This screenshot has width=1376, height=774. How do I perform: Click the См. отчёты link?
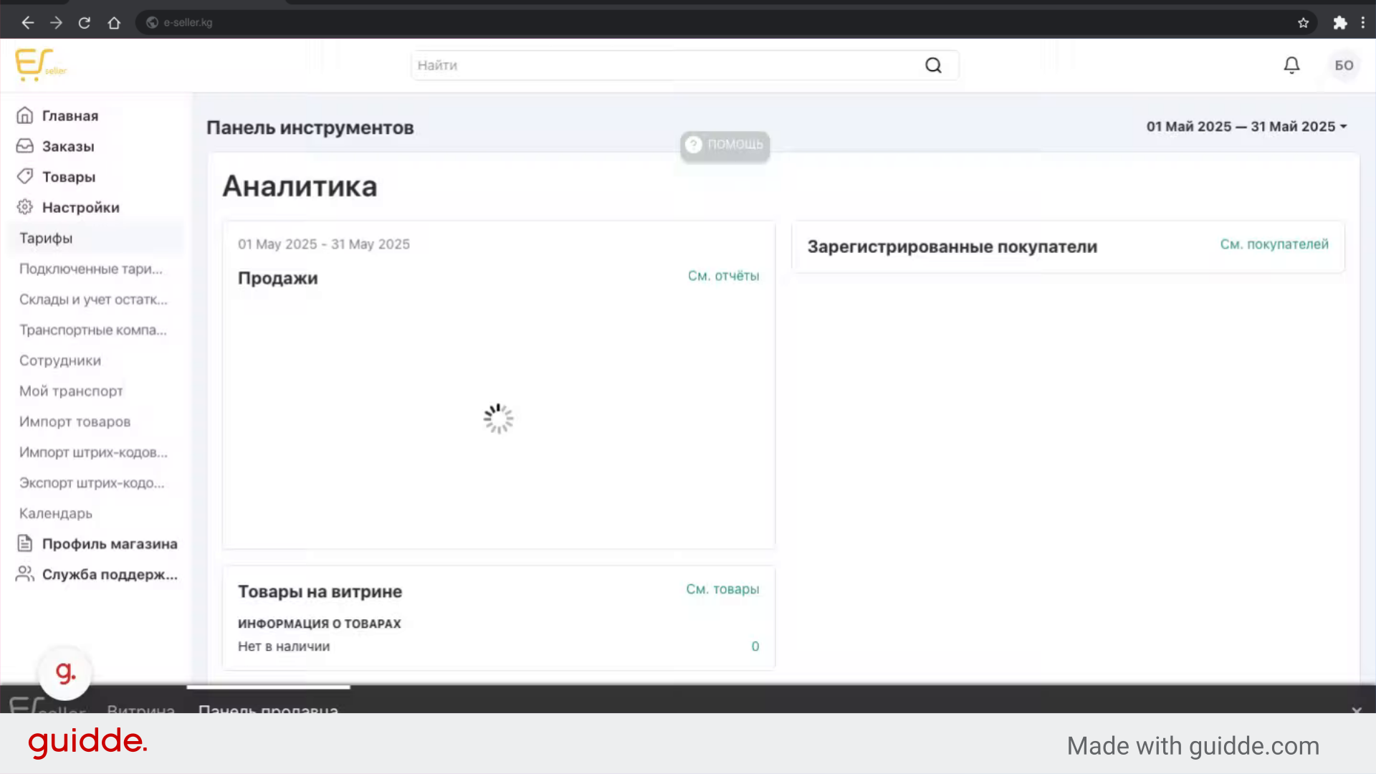[723, 276]
